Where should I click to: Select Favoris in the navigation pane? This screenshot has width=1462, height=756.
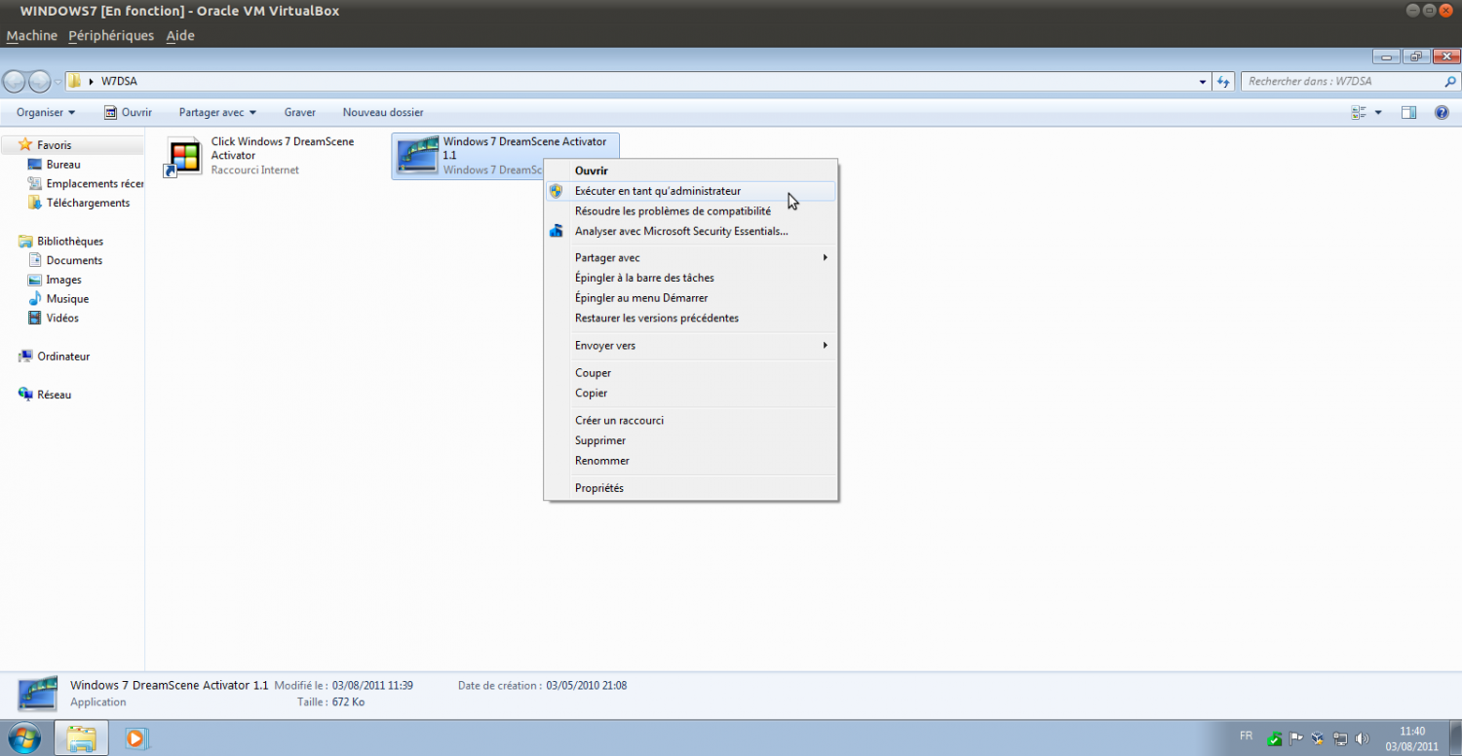(x=54, y=145)
